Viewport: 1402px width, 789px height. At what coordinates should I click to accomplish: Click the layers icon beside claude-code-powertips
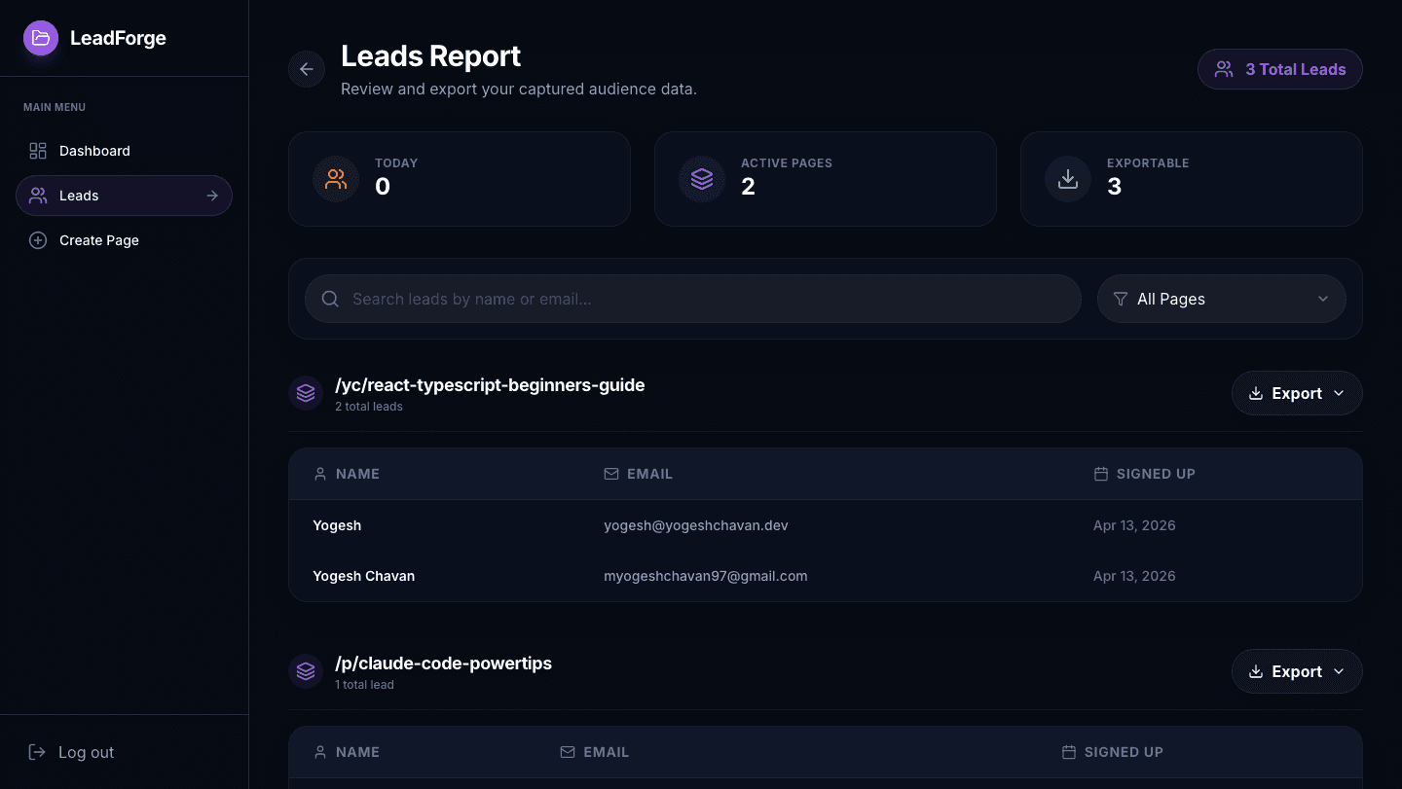306,671
